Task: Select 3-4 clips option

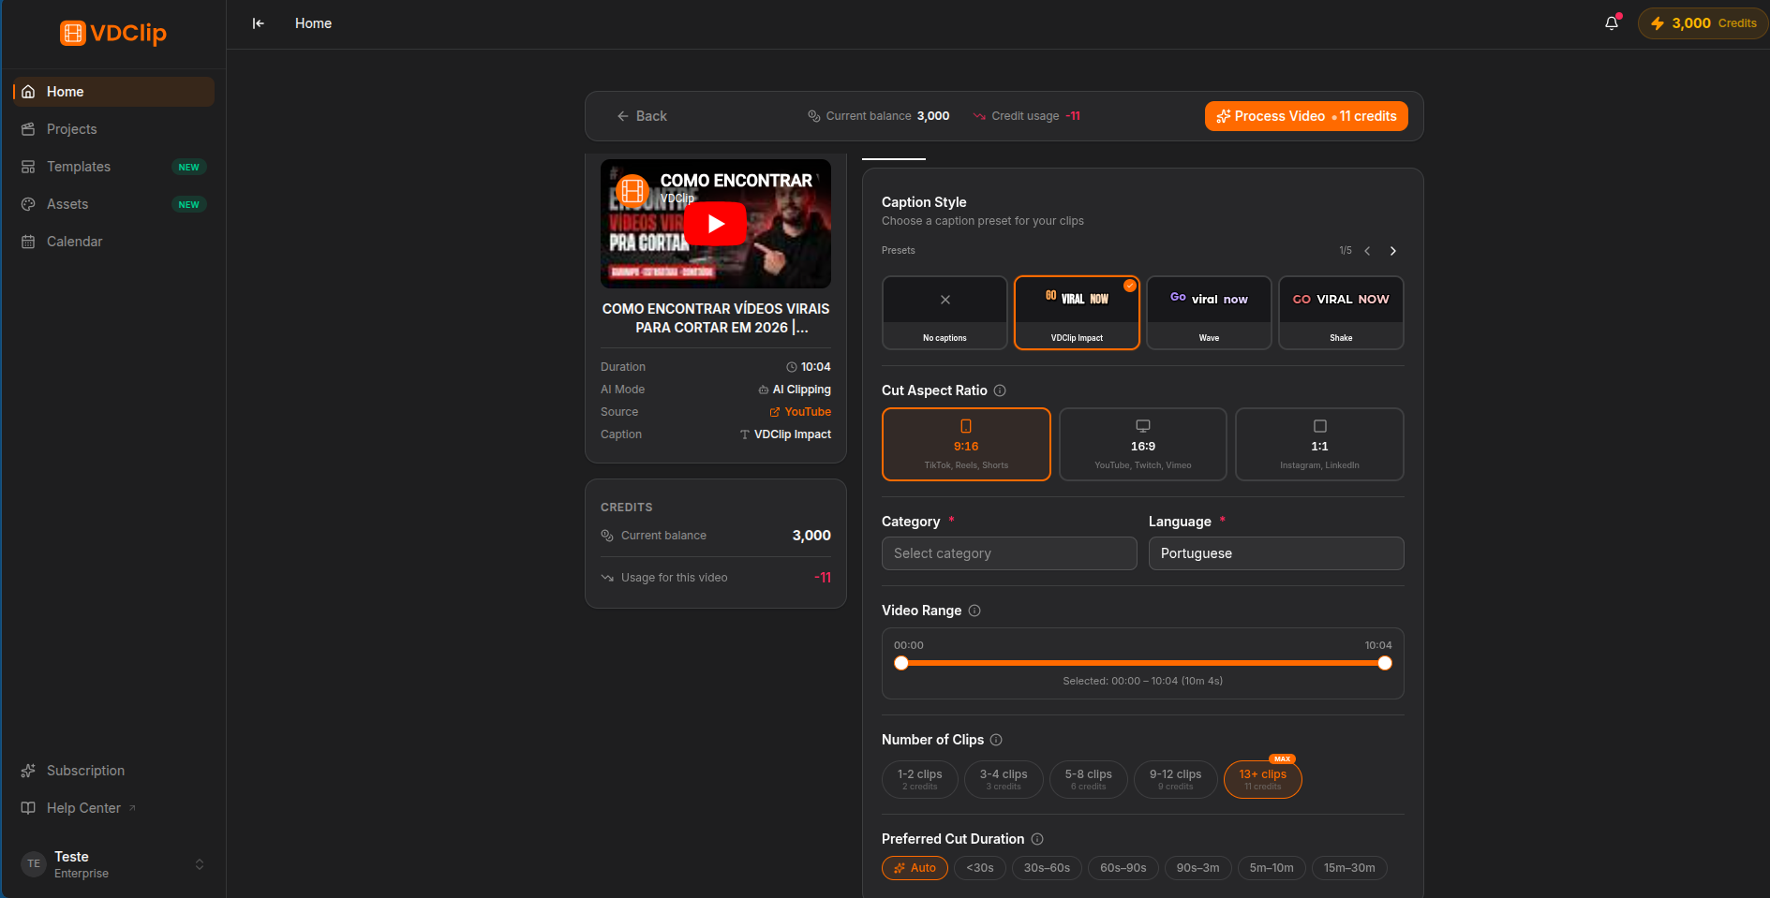Action: coord(1004,779)
